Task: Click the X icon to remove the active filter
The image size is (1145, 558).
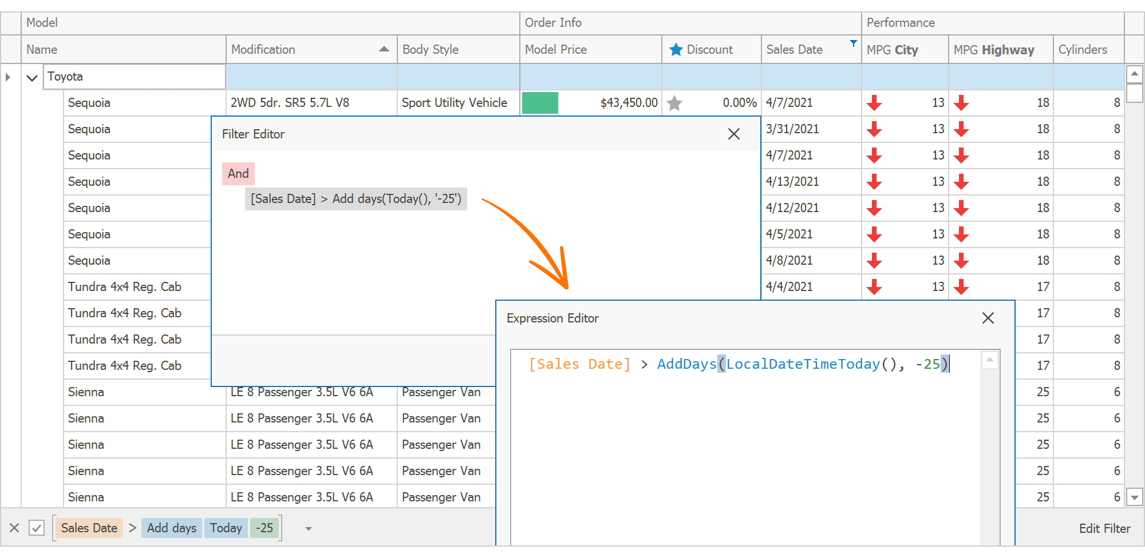Action: click(x=14, y=528)
